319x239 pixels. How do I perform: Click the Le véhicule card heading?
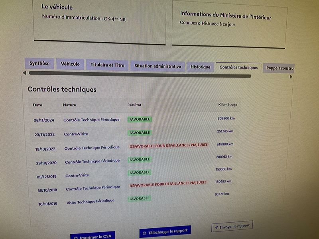(57, 7)
